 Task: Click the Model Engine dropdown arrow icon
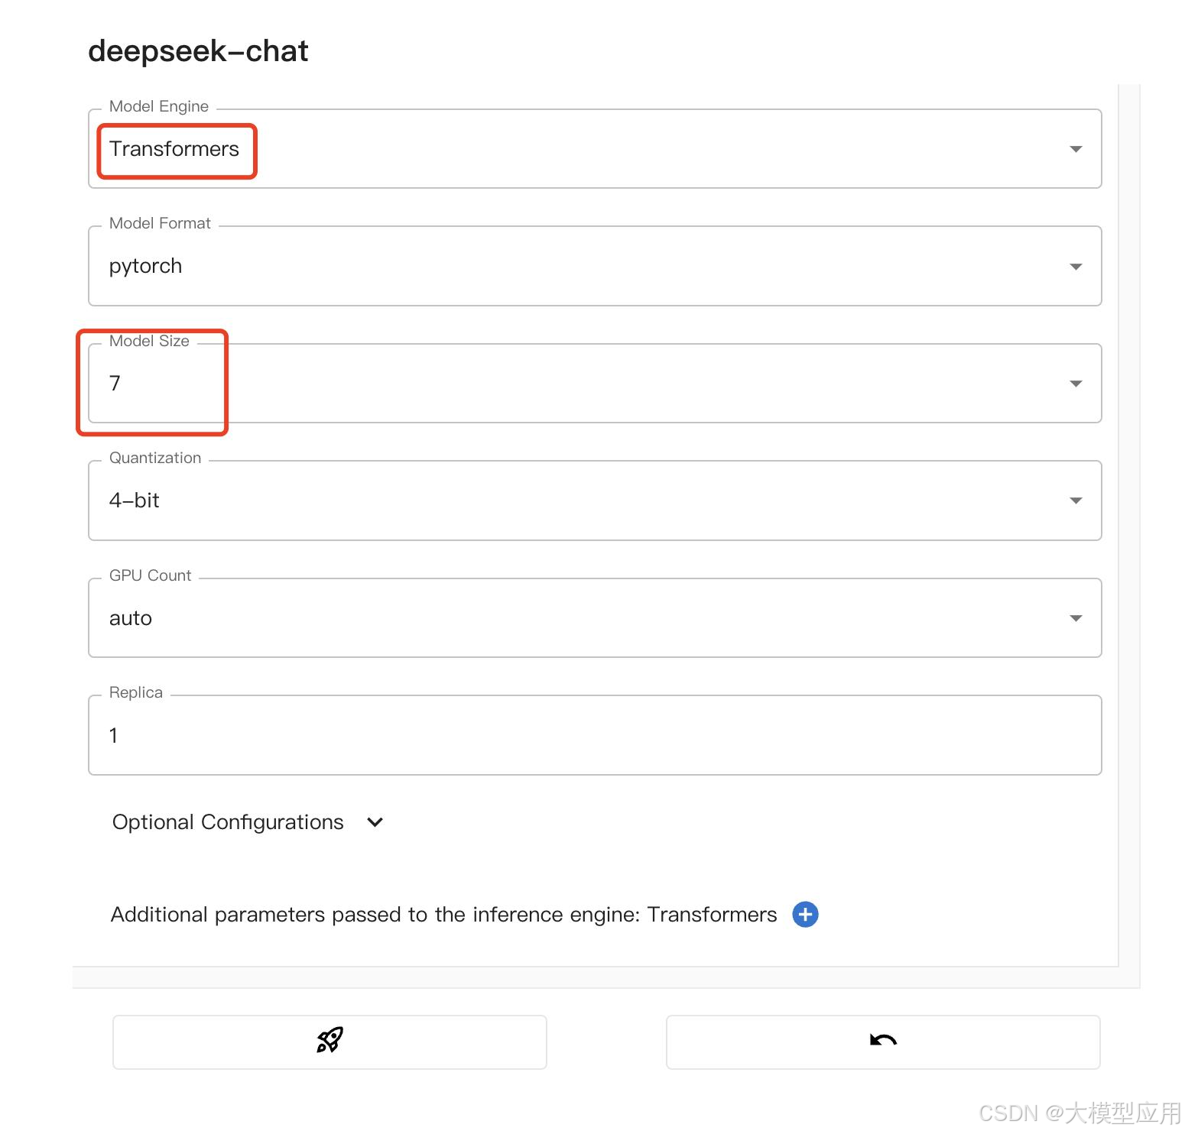(x=1076, y=149)
